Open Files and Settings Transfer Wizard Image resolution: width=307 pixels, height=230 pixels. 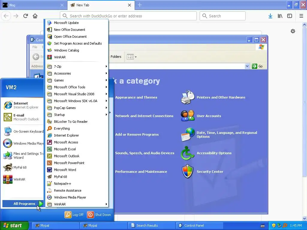coord(23,155)
